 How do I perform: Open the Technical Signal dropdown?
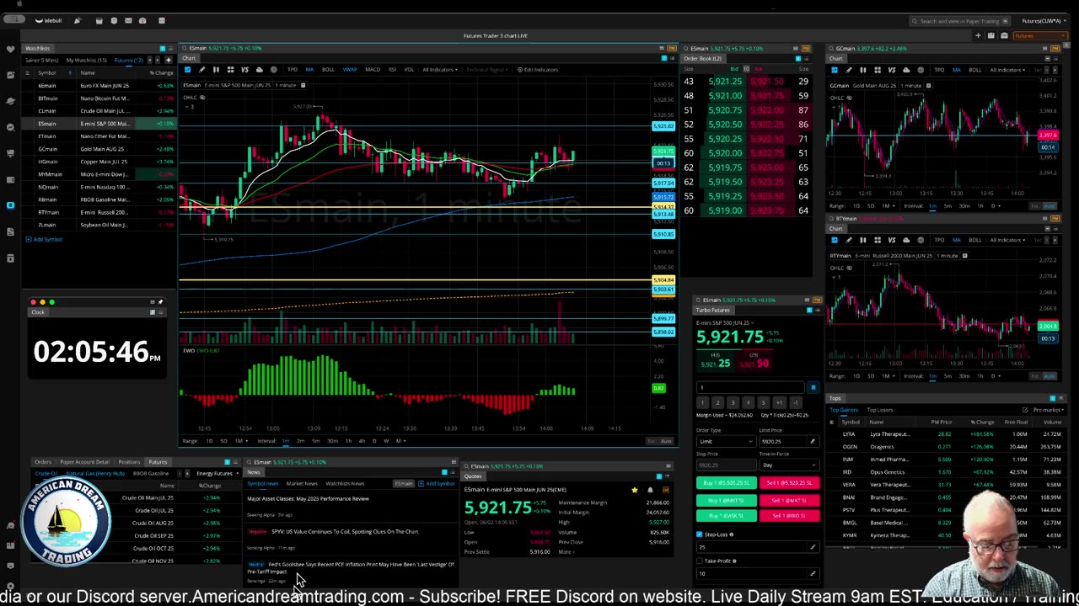(488, 70)
